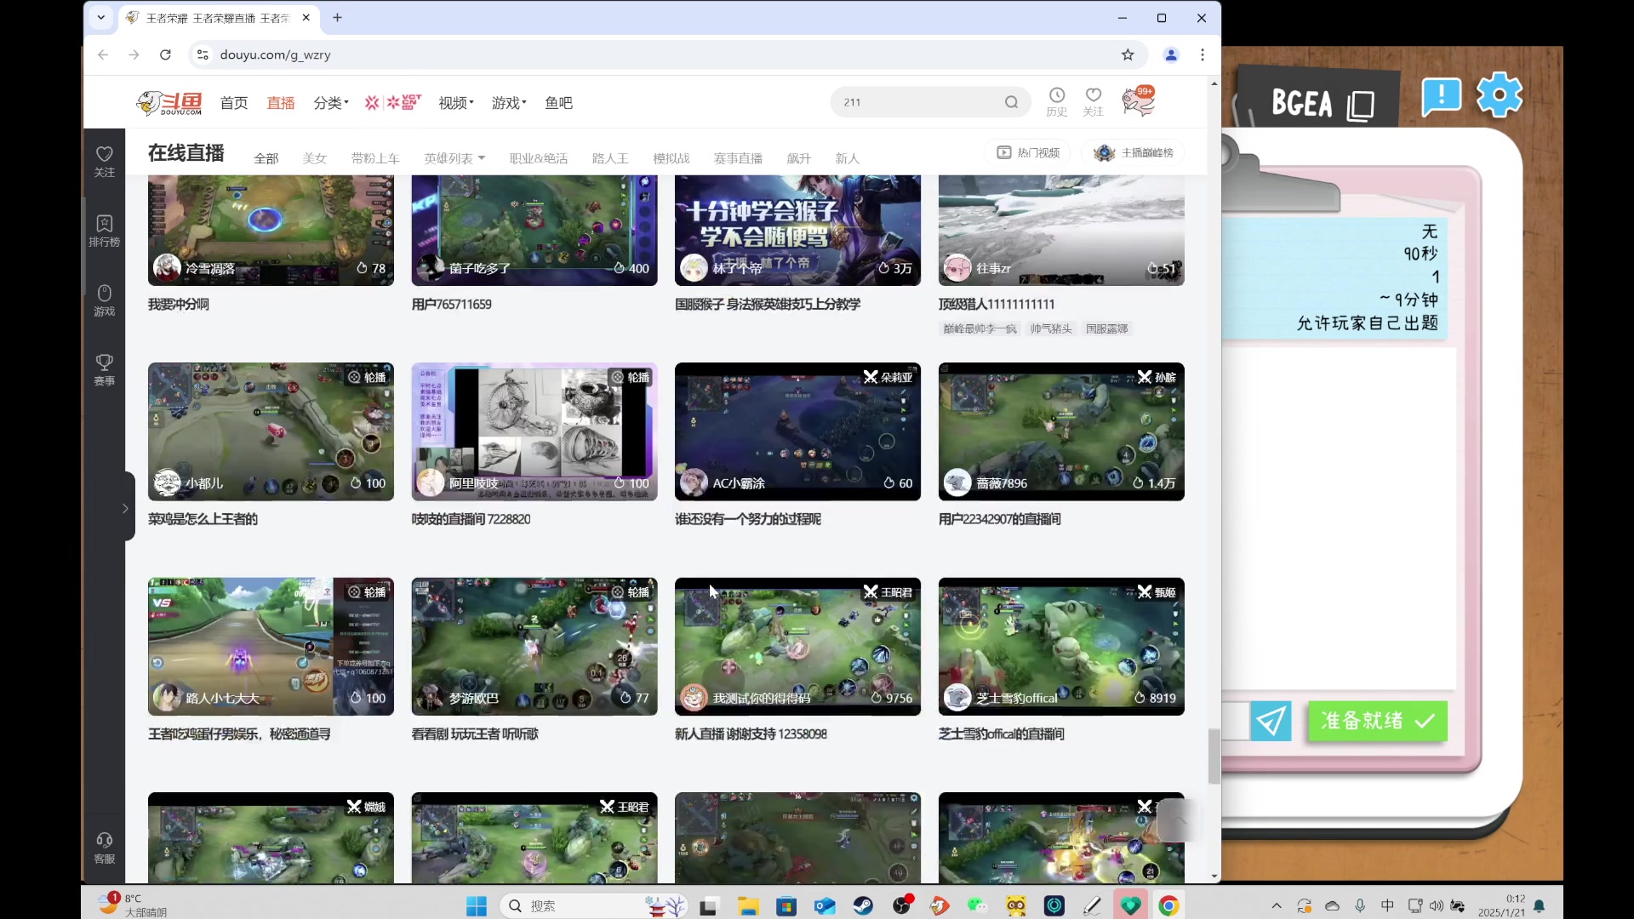Select the 飙升 tab
1634x919 pixels.
pos(799,158)
